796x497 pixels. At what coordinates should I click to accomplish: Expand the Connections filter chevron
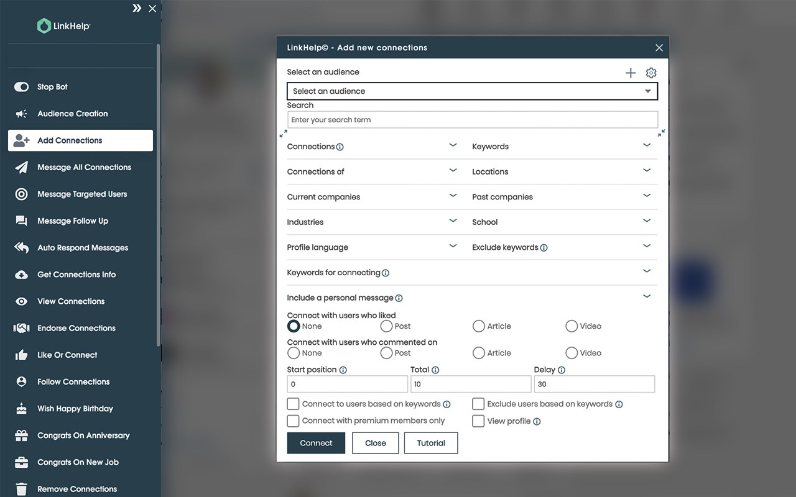pyautogui.click(x=453, y=145)
